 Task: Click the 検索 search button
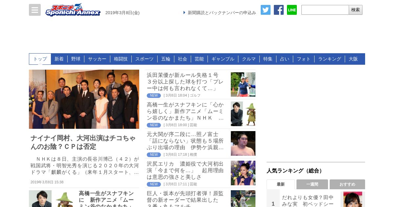[x=356, y=10]
